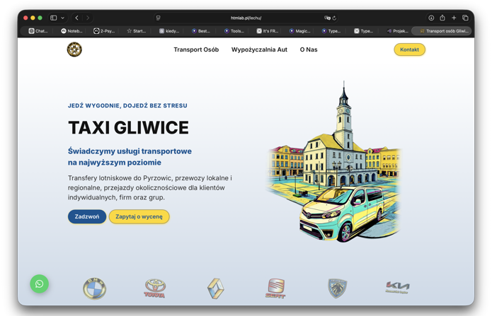Open O Nas menu item
Screen dimensions: 492x316
point(309,49)
